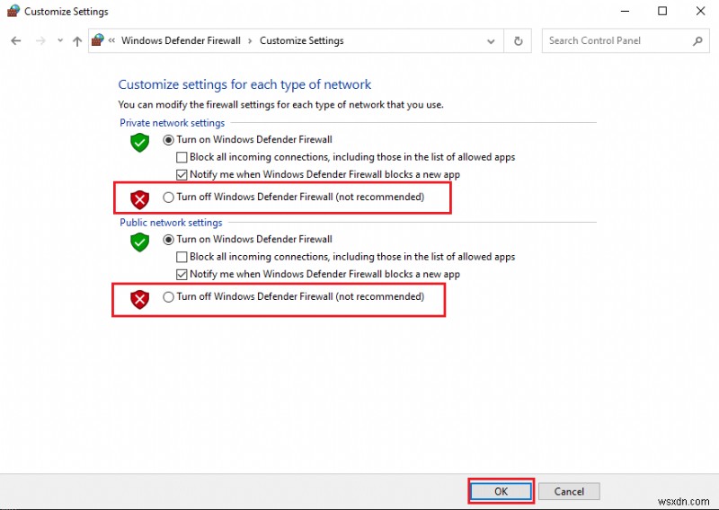Expand the address bar history chevron
This screenshot has height=510, width=719.
(491, 41)
